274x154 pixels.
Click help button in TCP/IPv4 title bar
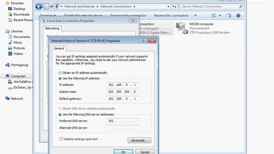(143, 41)
